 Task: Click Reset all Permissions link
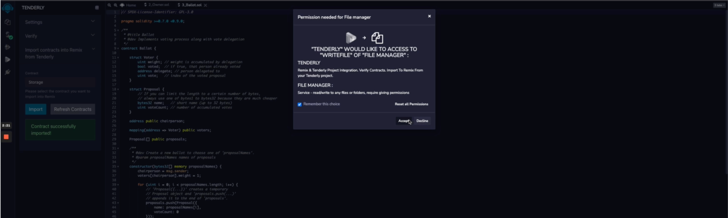(x=411, y=104)
